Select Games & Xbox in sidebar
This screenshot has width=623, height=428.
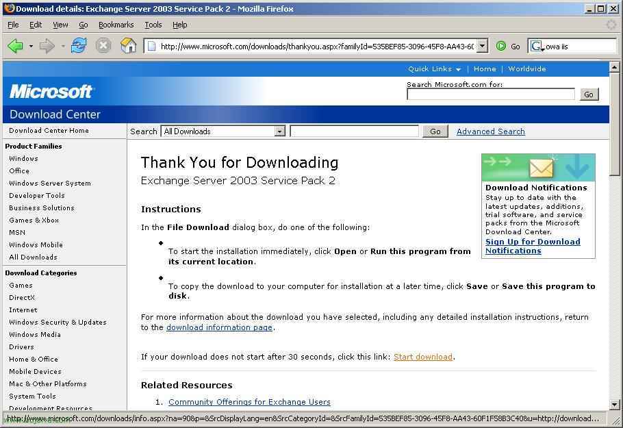click(x=34, y=220)
